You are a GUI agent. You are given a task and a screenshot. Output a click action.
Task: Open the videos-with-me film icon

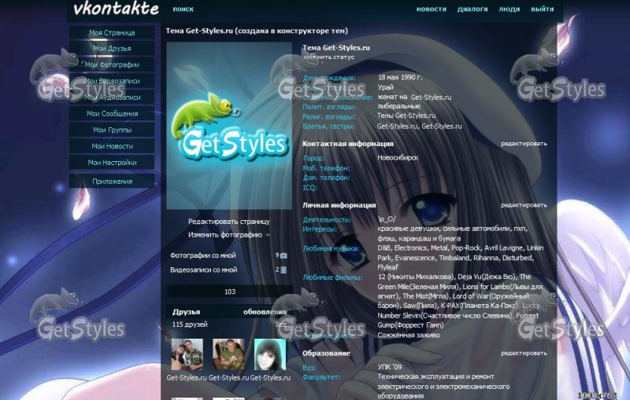tap(283, 270)
